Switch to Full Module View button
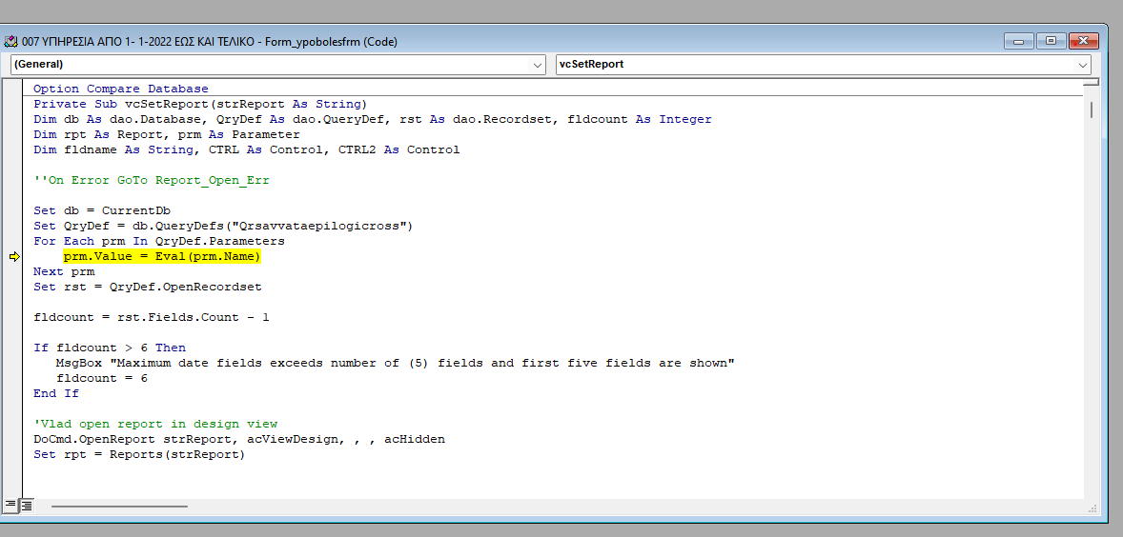Viewport: 1123px width, 537px height. point(26,505)
